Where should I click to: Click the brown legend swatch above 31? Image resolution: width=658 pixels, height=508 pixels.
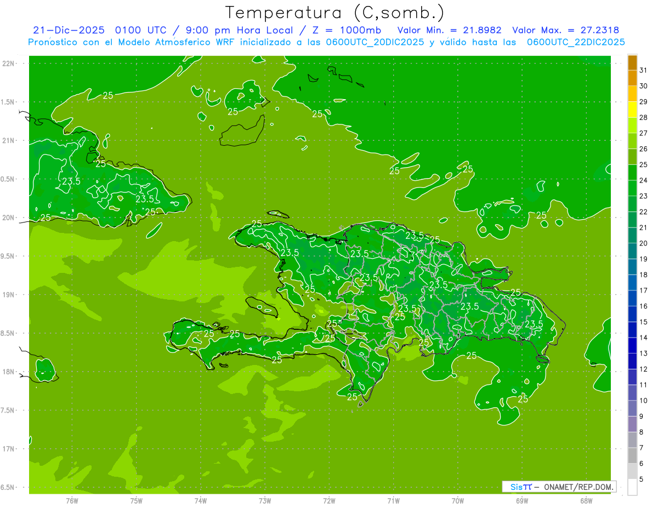point(632,63)
